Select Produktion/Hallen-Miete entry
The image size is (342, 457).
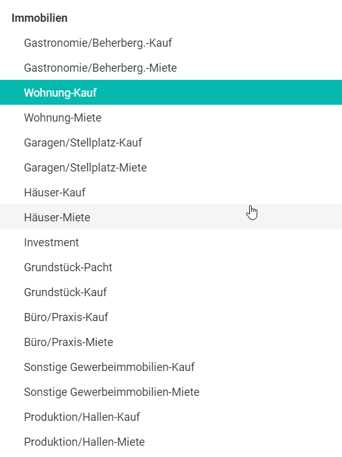point(171,441)
